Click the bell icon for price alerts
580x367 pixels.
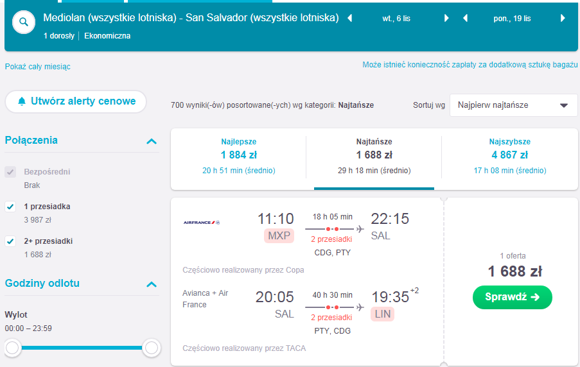click(22, 101)
